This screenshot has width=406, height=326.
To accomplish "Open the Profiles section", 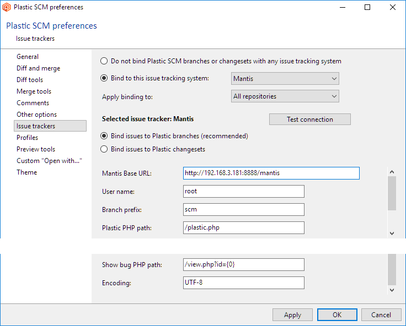I will point(27,138).
